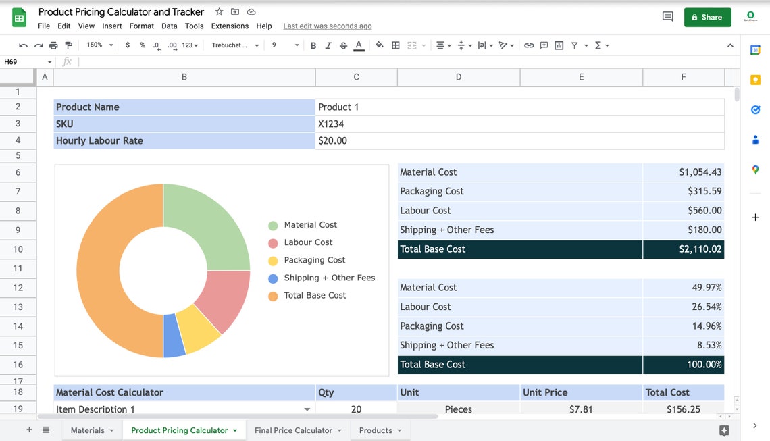Select the text color tool
Screen dimensions: 770x441
coord(359,45)
